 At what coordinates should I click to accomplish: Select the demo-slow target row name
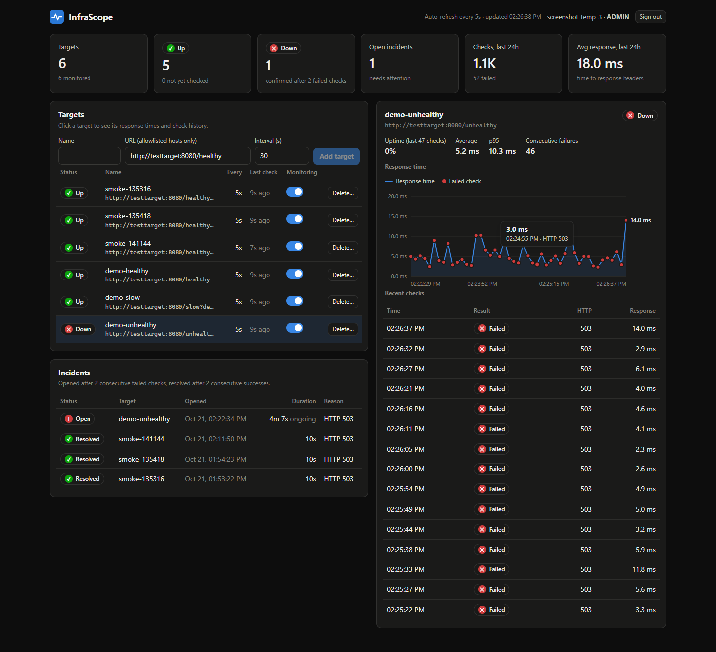122,297
